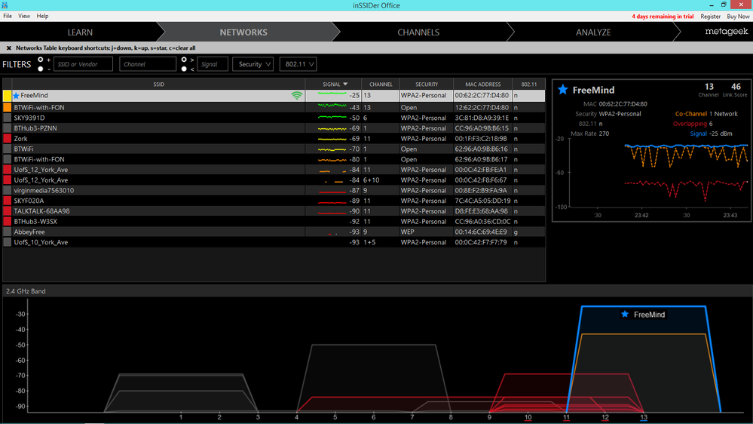The width and height of the screenshot is (753, 424).
Task: Restore down the inSSIDer window
Action: pyautogui.click(x=724, y=5)
